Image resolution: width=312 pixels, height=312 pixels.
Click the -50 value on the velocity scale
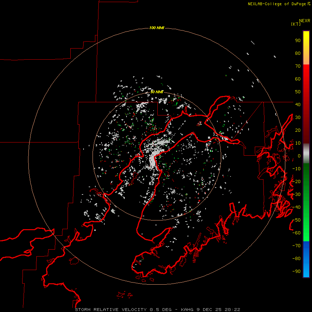point(296,220)
